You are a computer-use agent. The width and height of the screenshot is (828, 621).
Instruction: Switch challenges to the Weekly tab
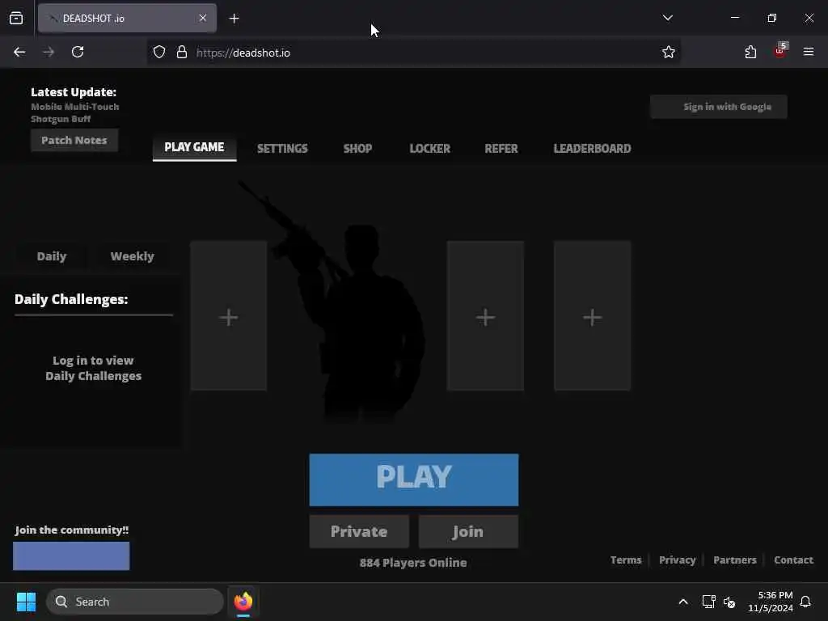(132, 256)
